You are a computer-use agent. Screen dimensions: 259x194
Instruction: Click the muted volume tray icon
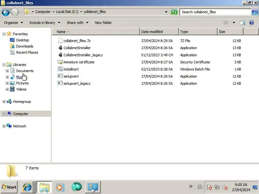(x=225, y=187)
